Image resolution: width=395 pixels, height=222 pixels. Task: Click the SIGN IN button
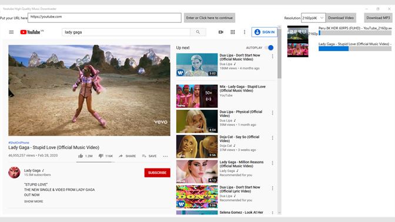[x=265, y=32]
